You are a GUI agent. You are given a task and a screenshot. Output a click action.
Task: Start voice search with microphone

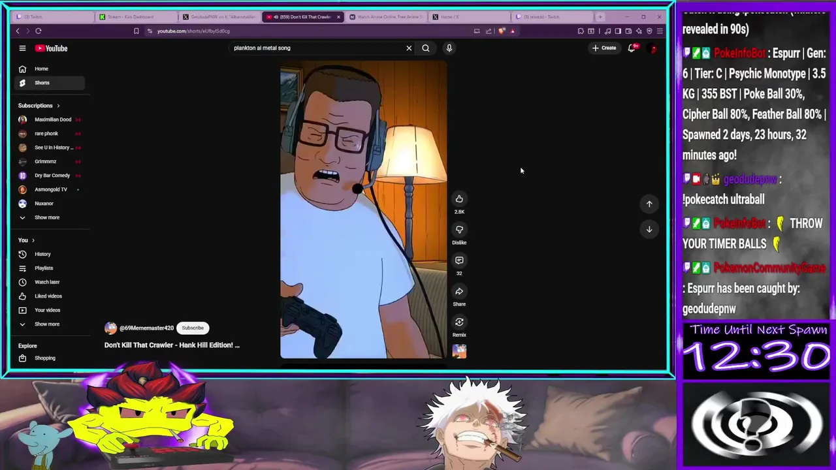click(x=449, y=48)
